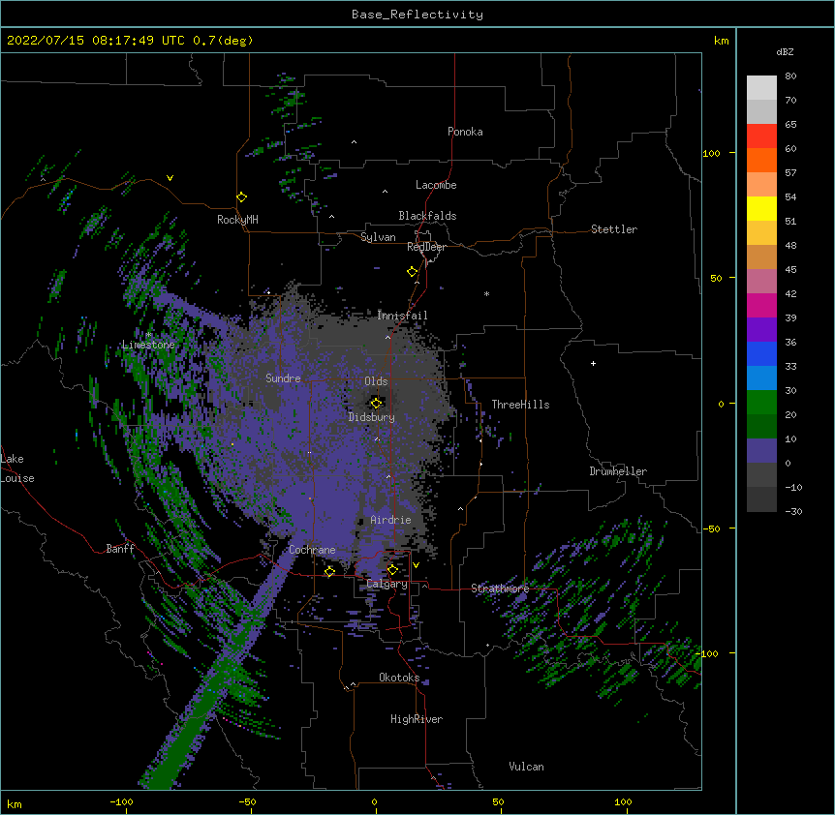Click the km unit label at bottom left
This screenshot has height=815, width=835.
pyautogui.click(x=15, y=804)
